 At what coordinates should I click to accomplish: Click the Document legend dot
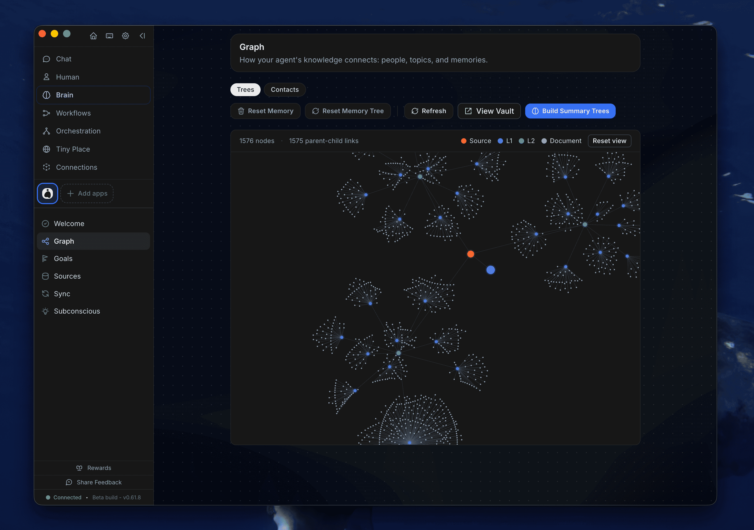[544, 141]
